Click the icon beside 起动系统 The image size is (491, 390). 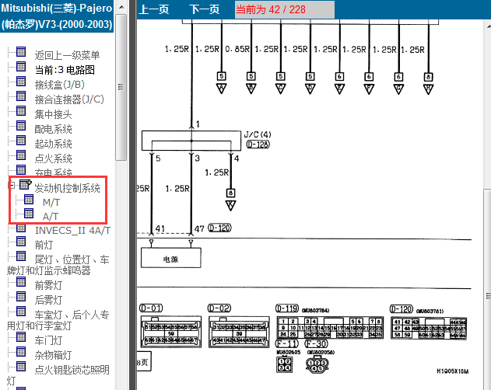point(21,140)
